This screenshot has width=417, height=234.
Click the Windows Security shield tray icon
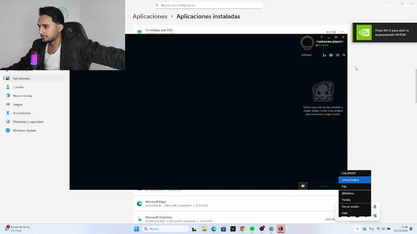375,215
